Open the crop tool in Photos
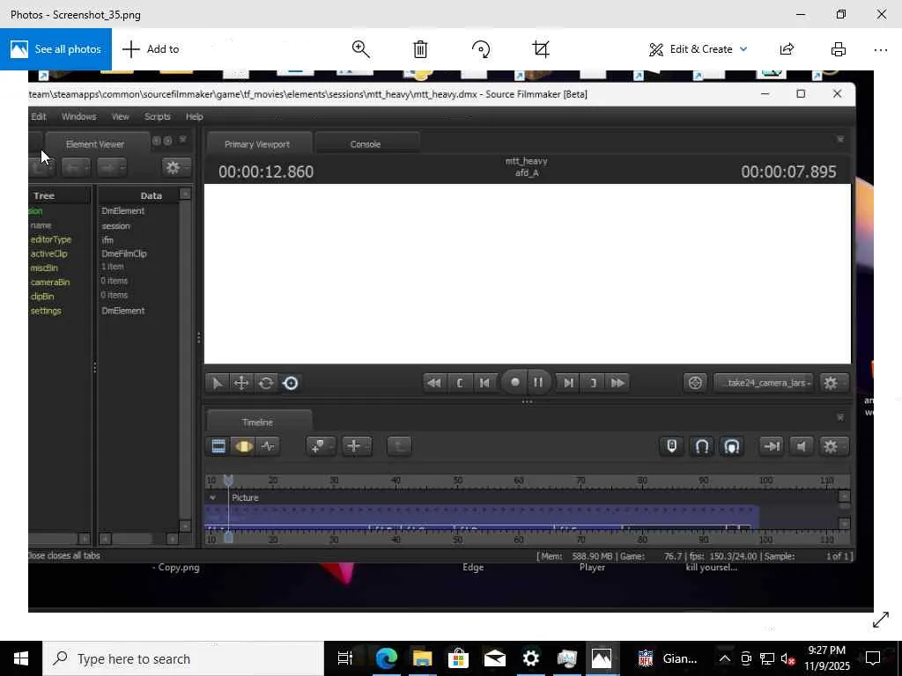 click(x=541, y=49)
